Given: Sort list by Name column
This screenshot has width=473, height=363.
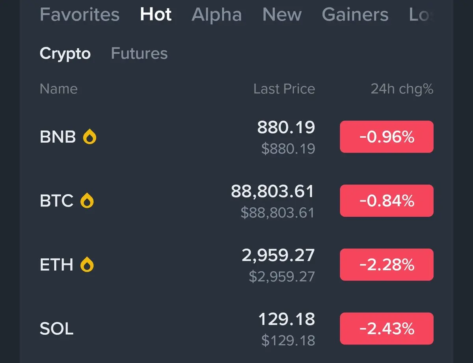Looking at the screenshot, I should [x=59, y=89].
